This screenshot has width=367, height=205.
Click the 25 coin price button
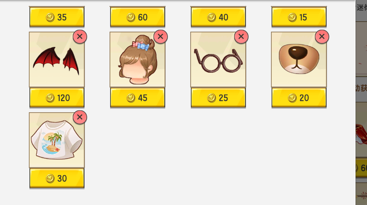click(218, 98)
